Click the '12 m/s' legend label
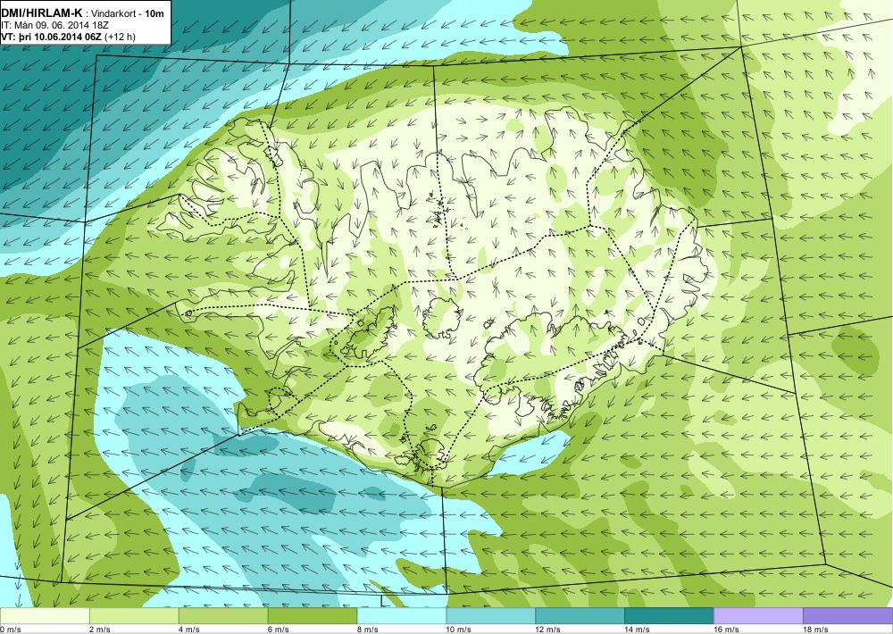893x634 pixels. 548,629
